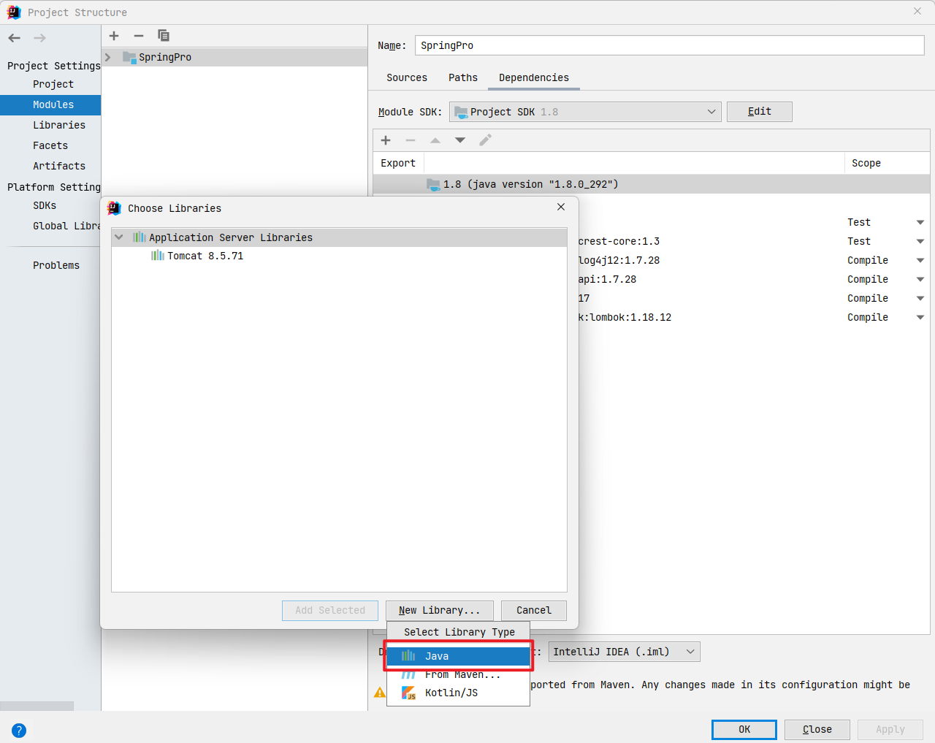Click the warning triangle icon
935x743 pixels.
pos(379,692)
